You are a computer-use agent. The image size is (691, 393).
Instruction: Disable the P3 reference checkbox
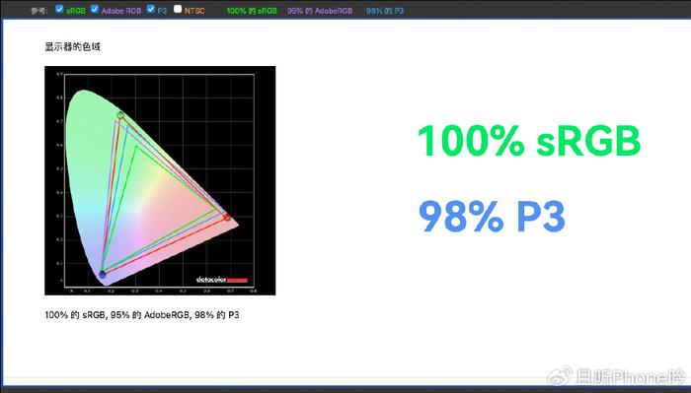(151, 9)
